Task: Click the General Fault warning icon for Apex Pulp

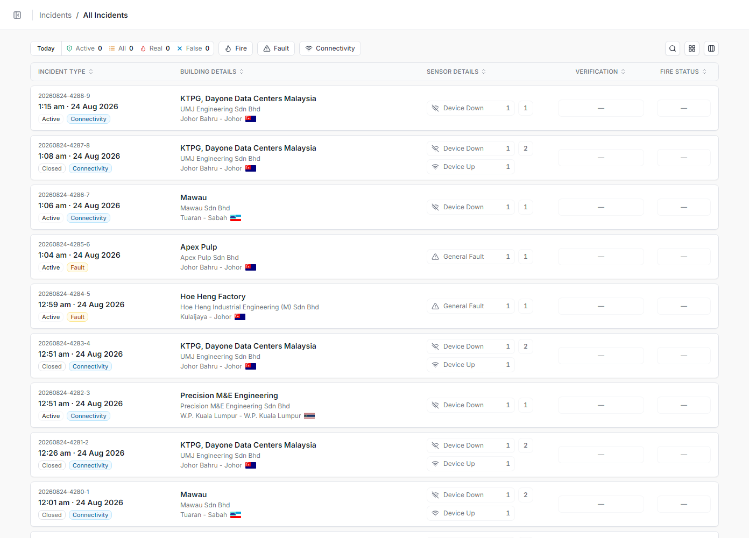Action: tap(435, 257)
